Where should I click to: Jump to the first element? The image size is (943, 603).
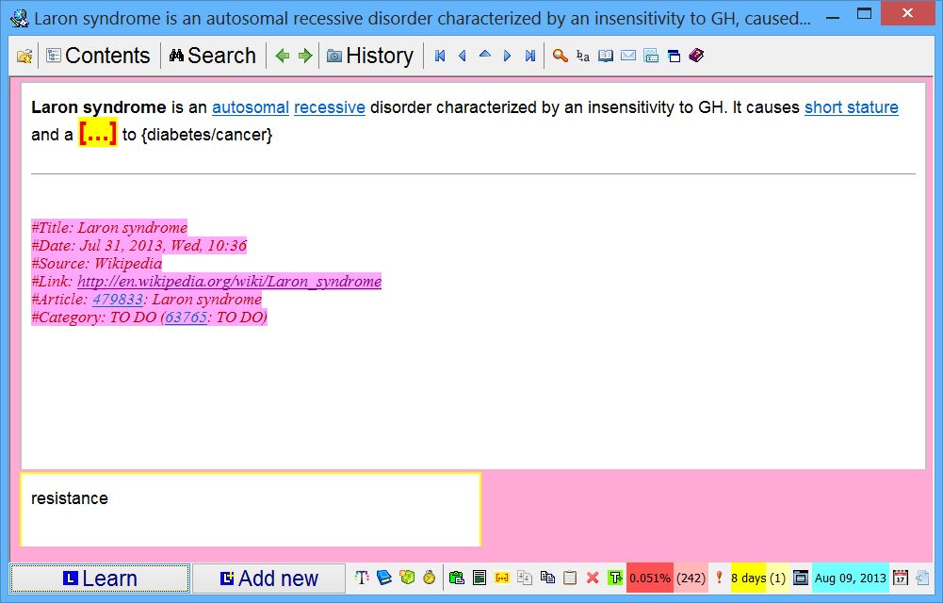tap(440, 57)
